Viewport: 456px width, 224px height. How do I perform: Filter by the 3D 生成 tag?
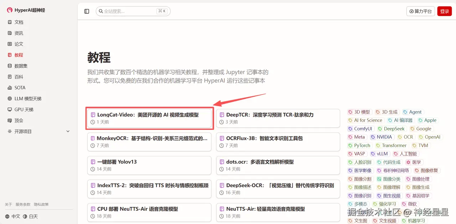coord(387,112)
